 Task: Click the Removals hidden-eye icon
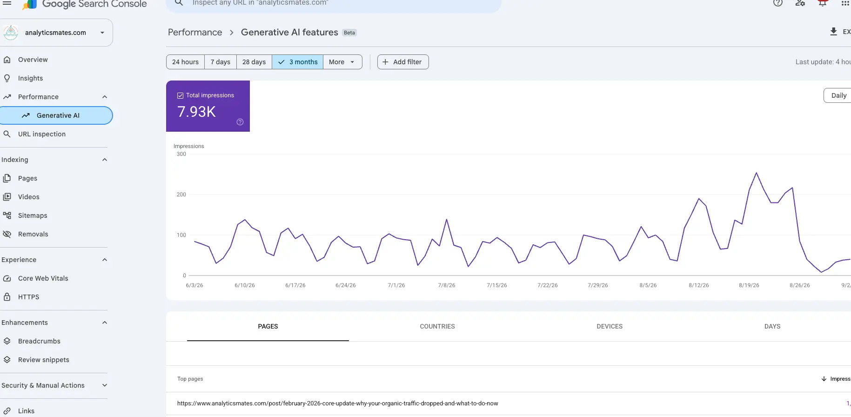(7, 234)
